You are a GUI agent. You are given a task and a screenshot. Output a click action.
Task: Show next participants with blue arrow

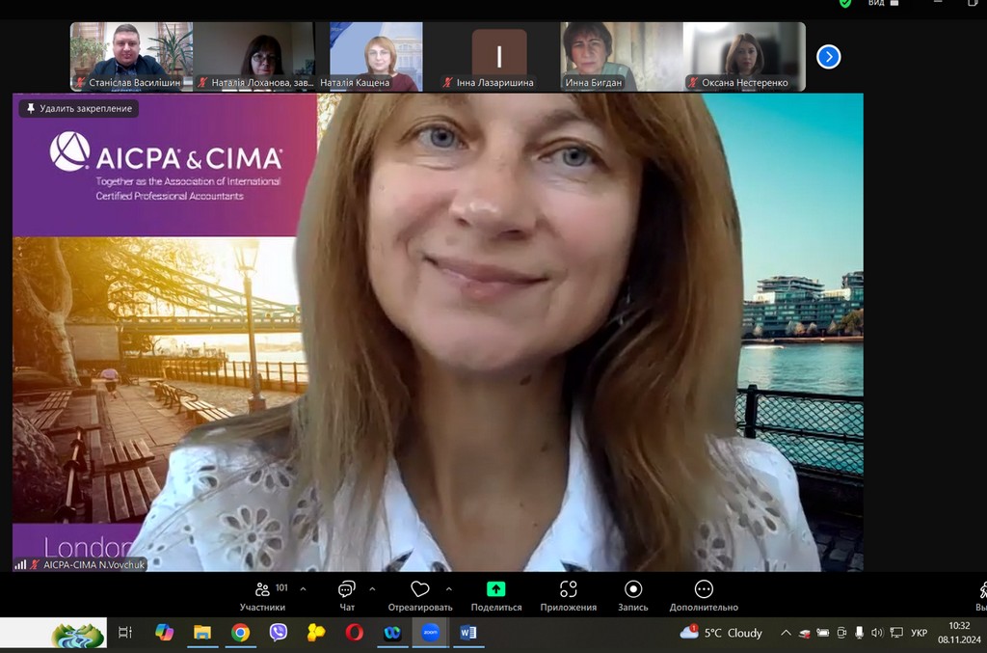[828, 57]
